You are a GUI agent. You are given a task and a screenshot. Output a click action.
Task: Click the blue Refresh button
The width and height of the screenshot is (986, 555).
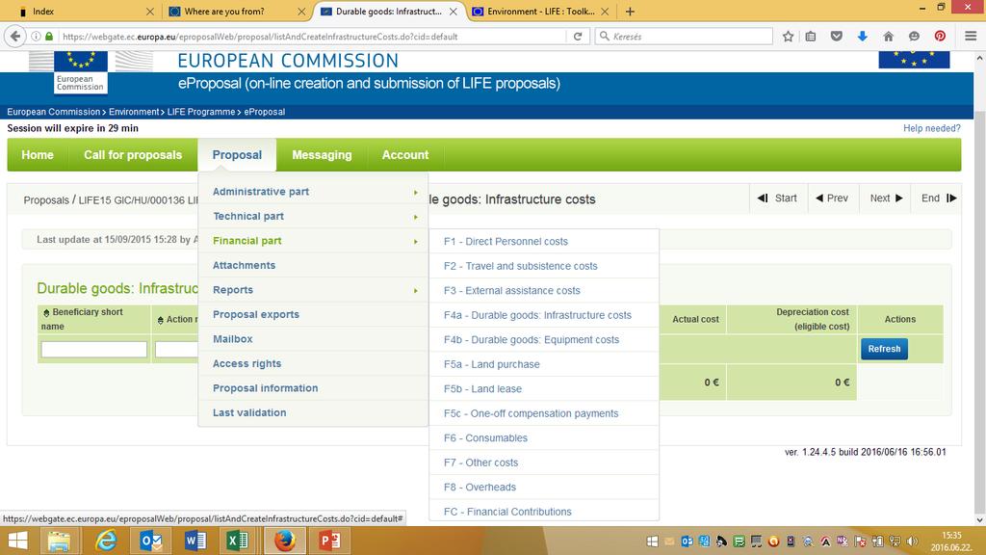coord(884,349)
